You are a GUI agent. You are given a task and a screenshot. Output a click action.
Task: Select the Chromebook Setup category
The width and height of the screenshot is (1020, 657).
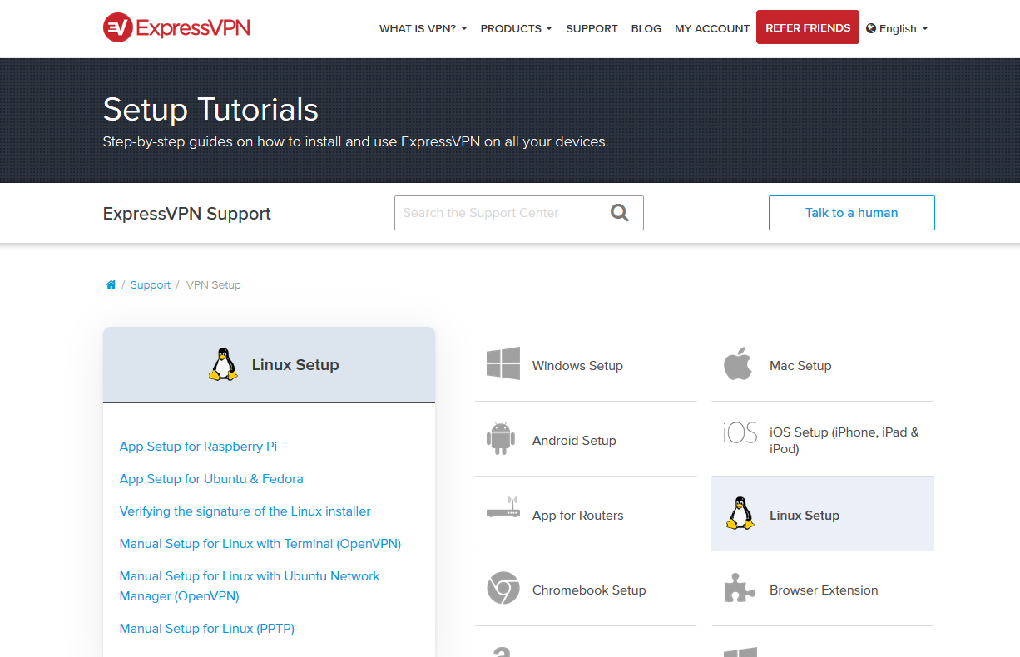point(586,589)
